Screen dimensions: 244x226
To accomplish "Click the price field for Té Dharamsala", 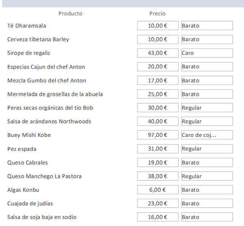I will (158, 26).
